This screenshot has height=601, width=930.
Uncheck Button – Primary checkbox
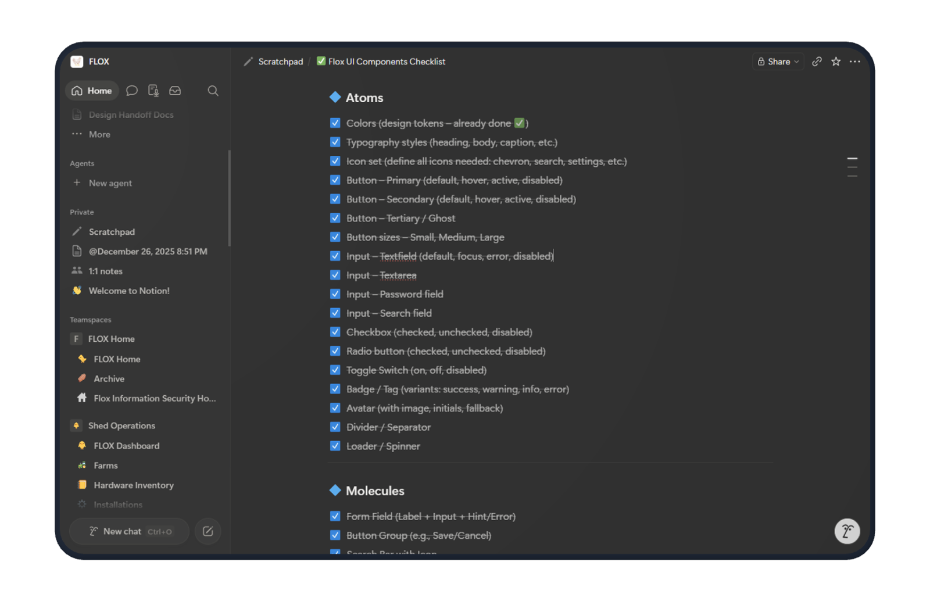(335, 180)
